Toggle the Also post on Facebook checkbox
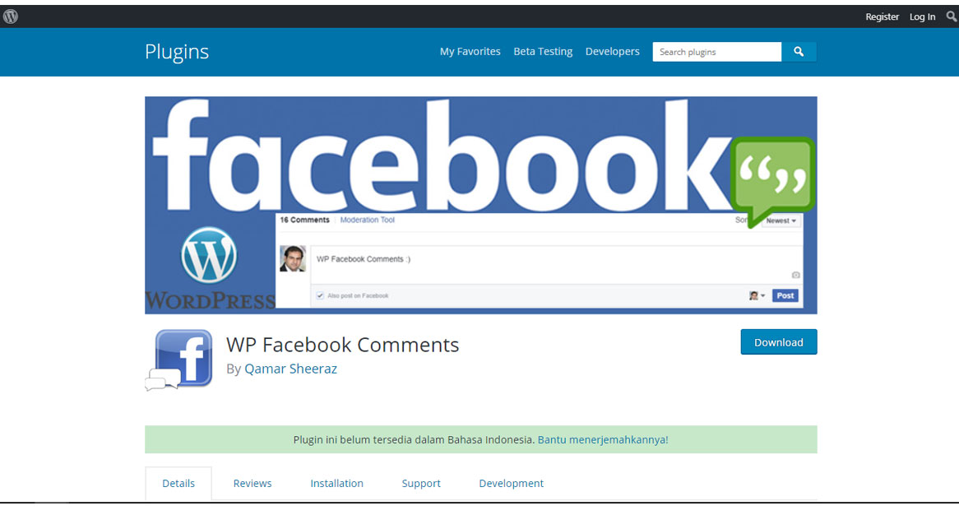 tap(319, 295)
